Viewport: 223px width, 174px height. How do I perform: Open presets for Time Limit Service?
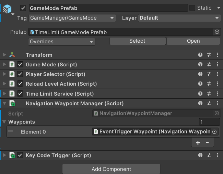click(209, 94)
